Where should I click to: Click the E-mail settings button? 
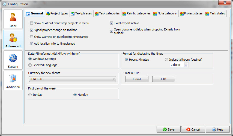137,79
